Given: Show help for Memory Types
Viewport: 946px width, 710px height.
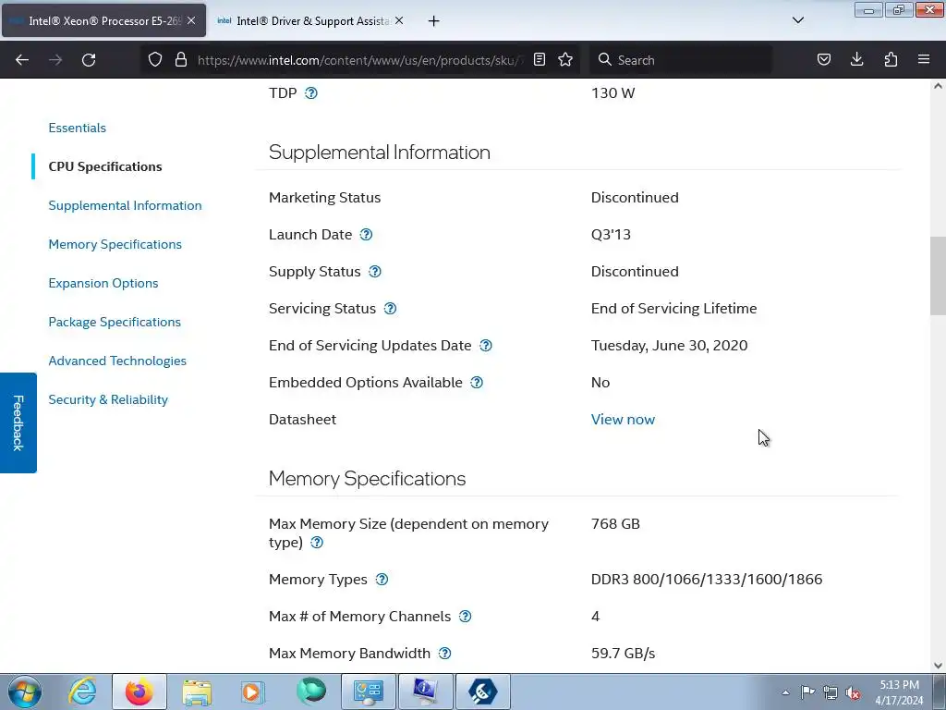Looking at the screenshot, I should 382,580.
